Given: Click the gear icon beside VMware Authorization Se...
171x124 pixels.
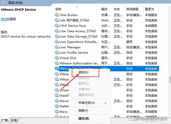Looking at the screenshot, I should pyautogui.click(x=56, y=63).
